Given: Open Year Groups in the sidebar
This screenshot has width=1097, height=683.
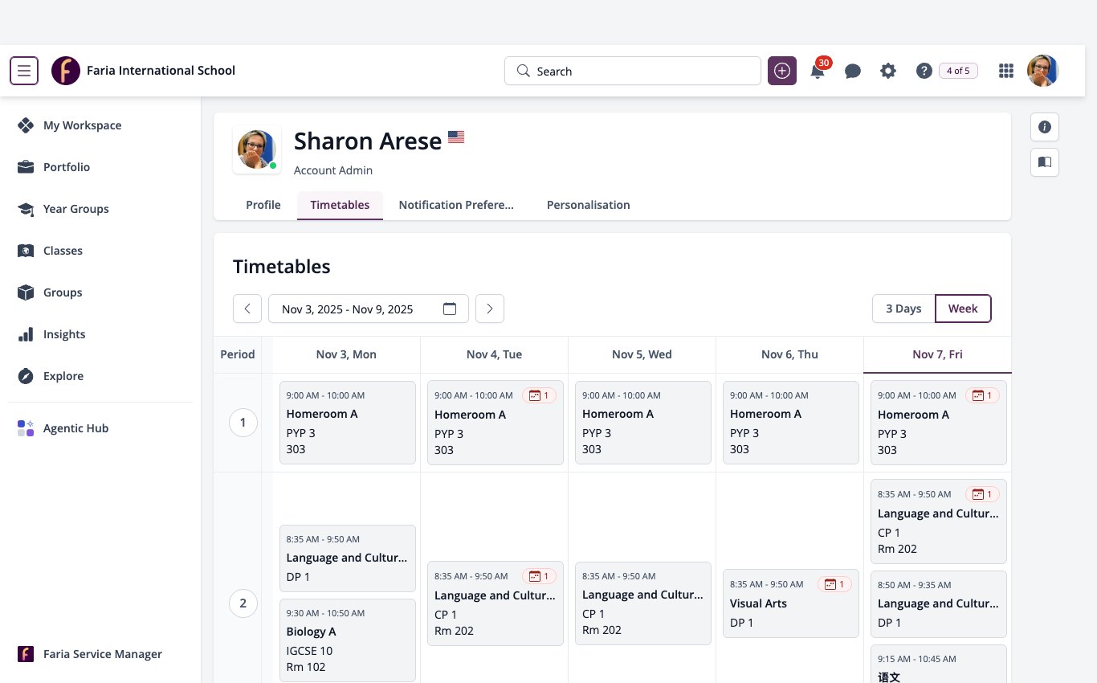Looking at the screenshot, I should tap(76, 209).
